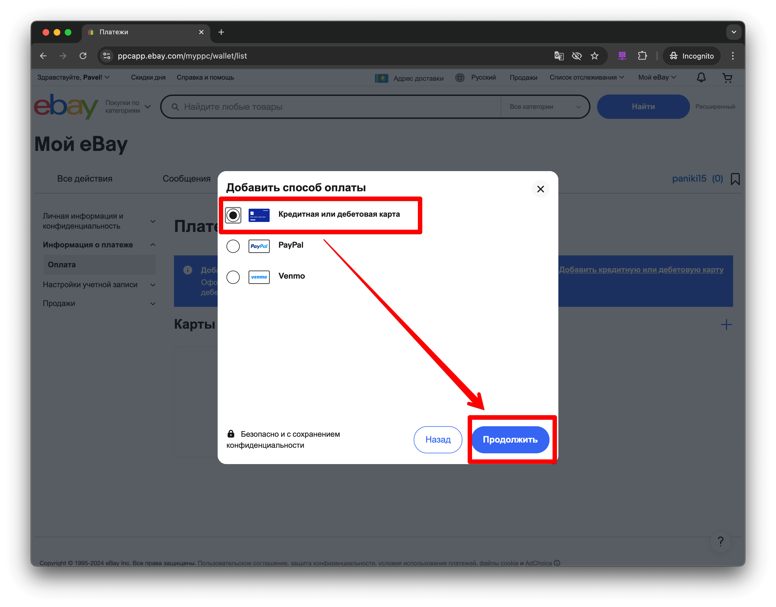Image resolution: width=776 pixels, height=607 pixels.
Task: Expand Список отслеживания dropdown
Action: (x=587, y=77)
